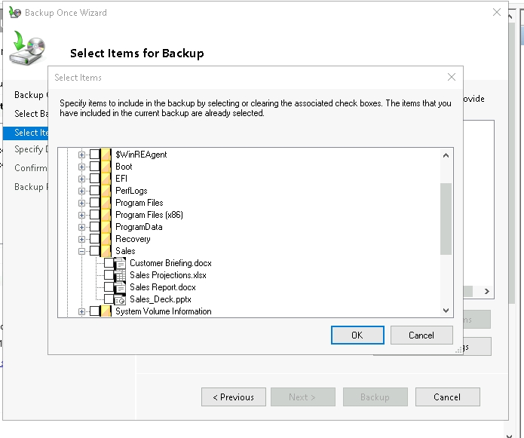
Task: Expand the System Volume Information node
Action: pyautogui.click(x=82, y=311)
